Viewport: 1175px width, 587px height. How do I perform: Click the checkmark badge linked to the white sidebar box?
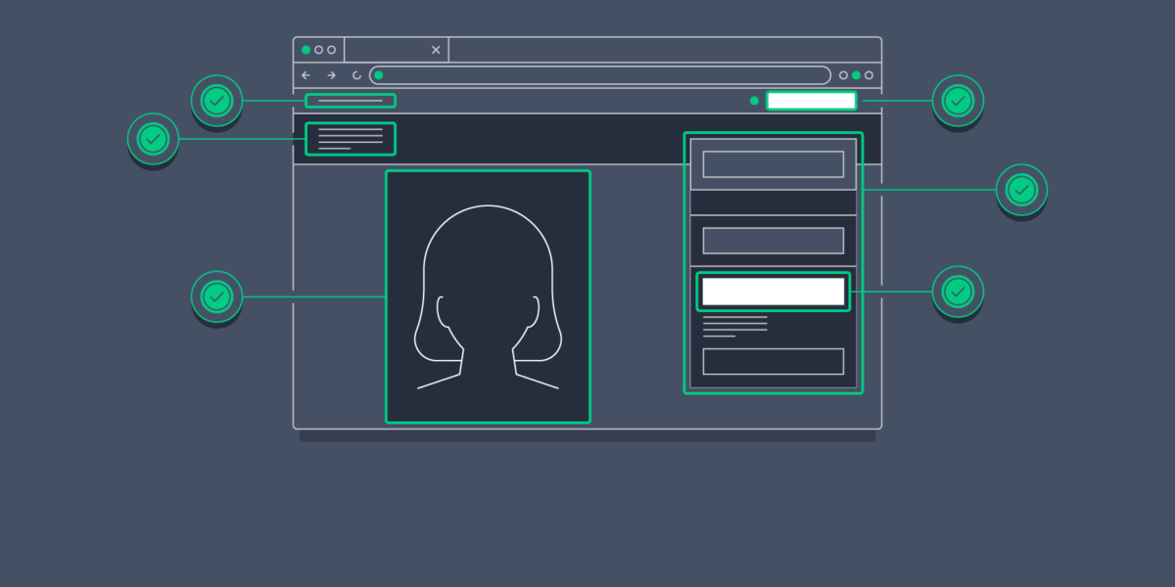coord(958,292)
